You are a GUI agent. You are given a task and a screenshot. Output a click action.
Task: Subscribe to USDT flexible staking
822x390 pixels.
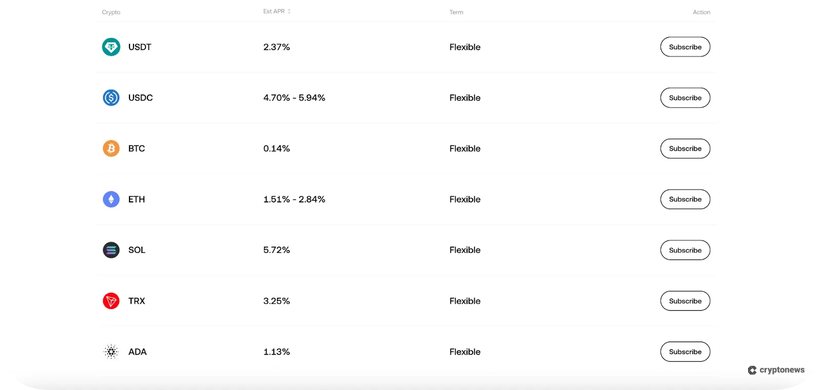[x=685, y=47]
